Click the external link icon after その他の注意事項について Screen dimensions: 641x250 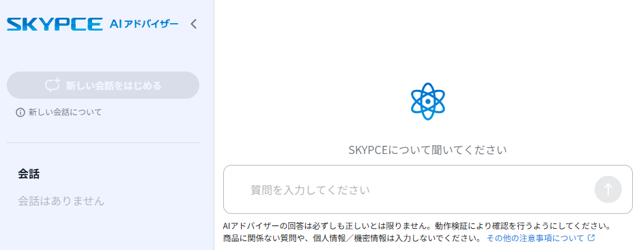590,237
